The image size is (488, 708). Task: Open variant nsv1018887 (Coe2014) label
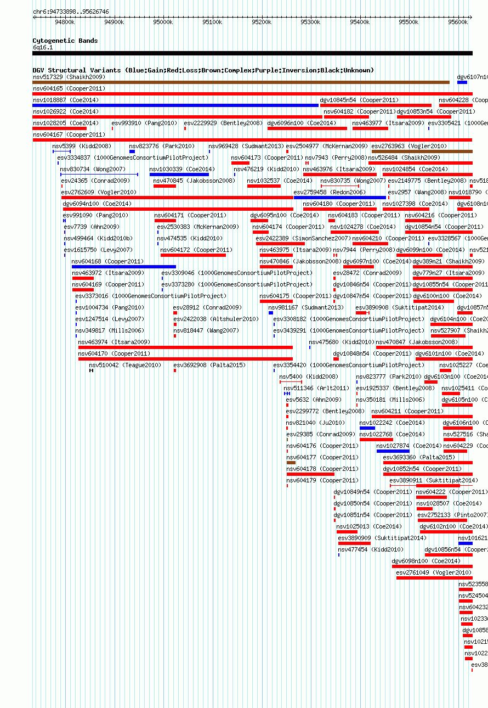pos(66,100)
